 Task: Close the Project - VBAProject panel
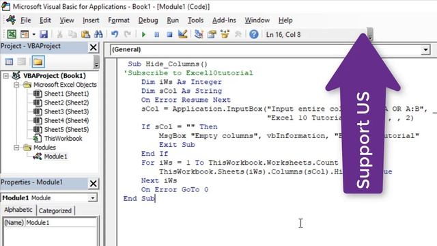pyautogui.click(x=94, y=47)
